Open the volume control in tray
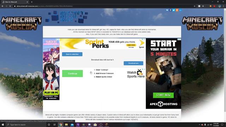 tap(211, 125)
